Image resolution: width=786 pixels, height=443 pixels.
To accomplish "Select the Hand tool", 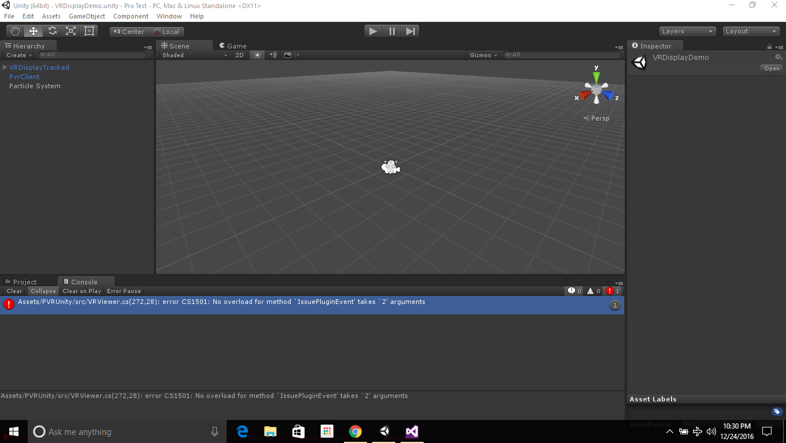I will tap(16, 31).
